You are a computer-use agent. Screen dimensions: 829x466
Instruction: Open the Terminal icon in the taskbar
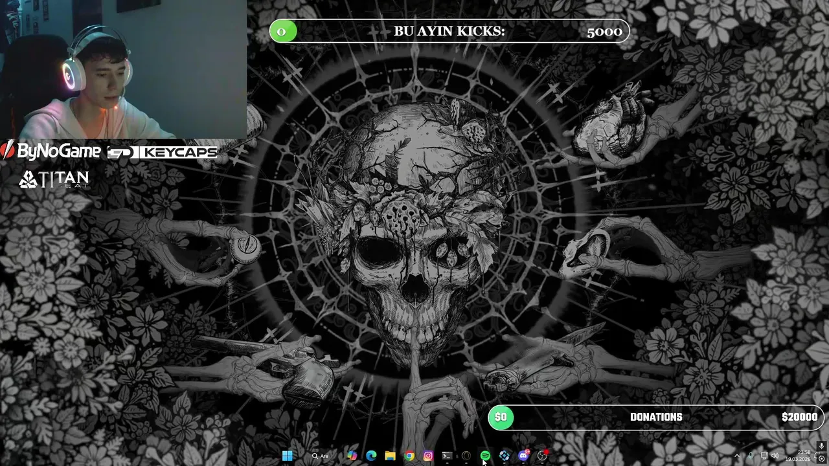point(447,456)
